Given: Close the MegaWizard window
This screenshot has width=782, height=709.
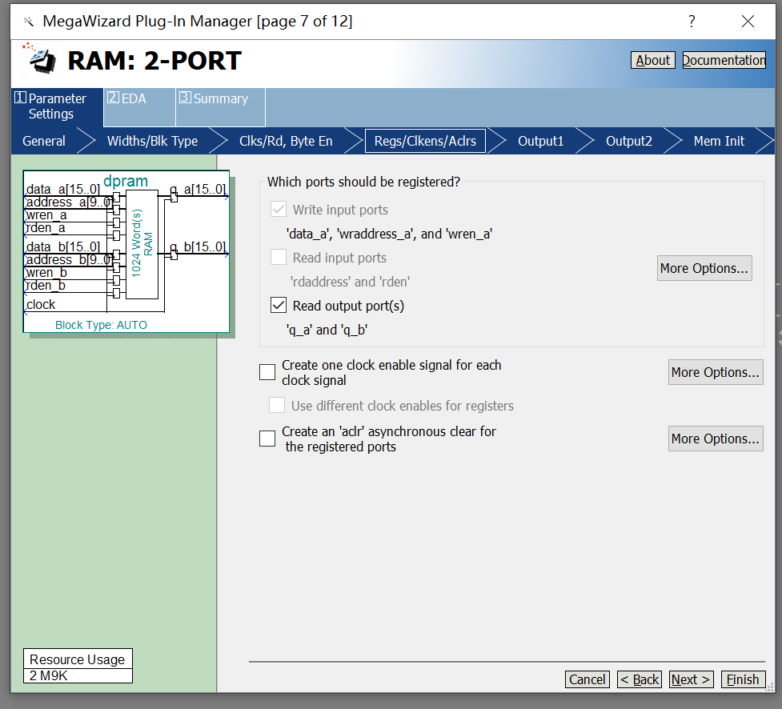Looking at the screenshot, I should click(x=748, y=22).
